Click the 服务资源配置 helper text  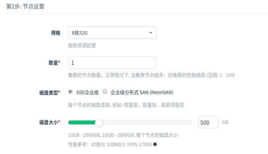coord(82,45)
